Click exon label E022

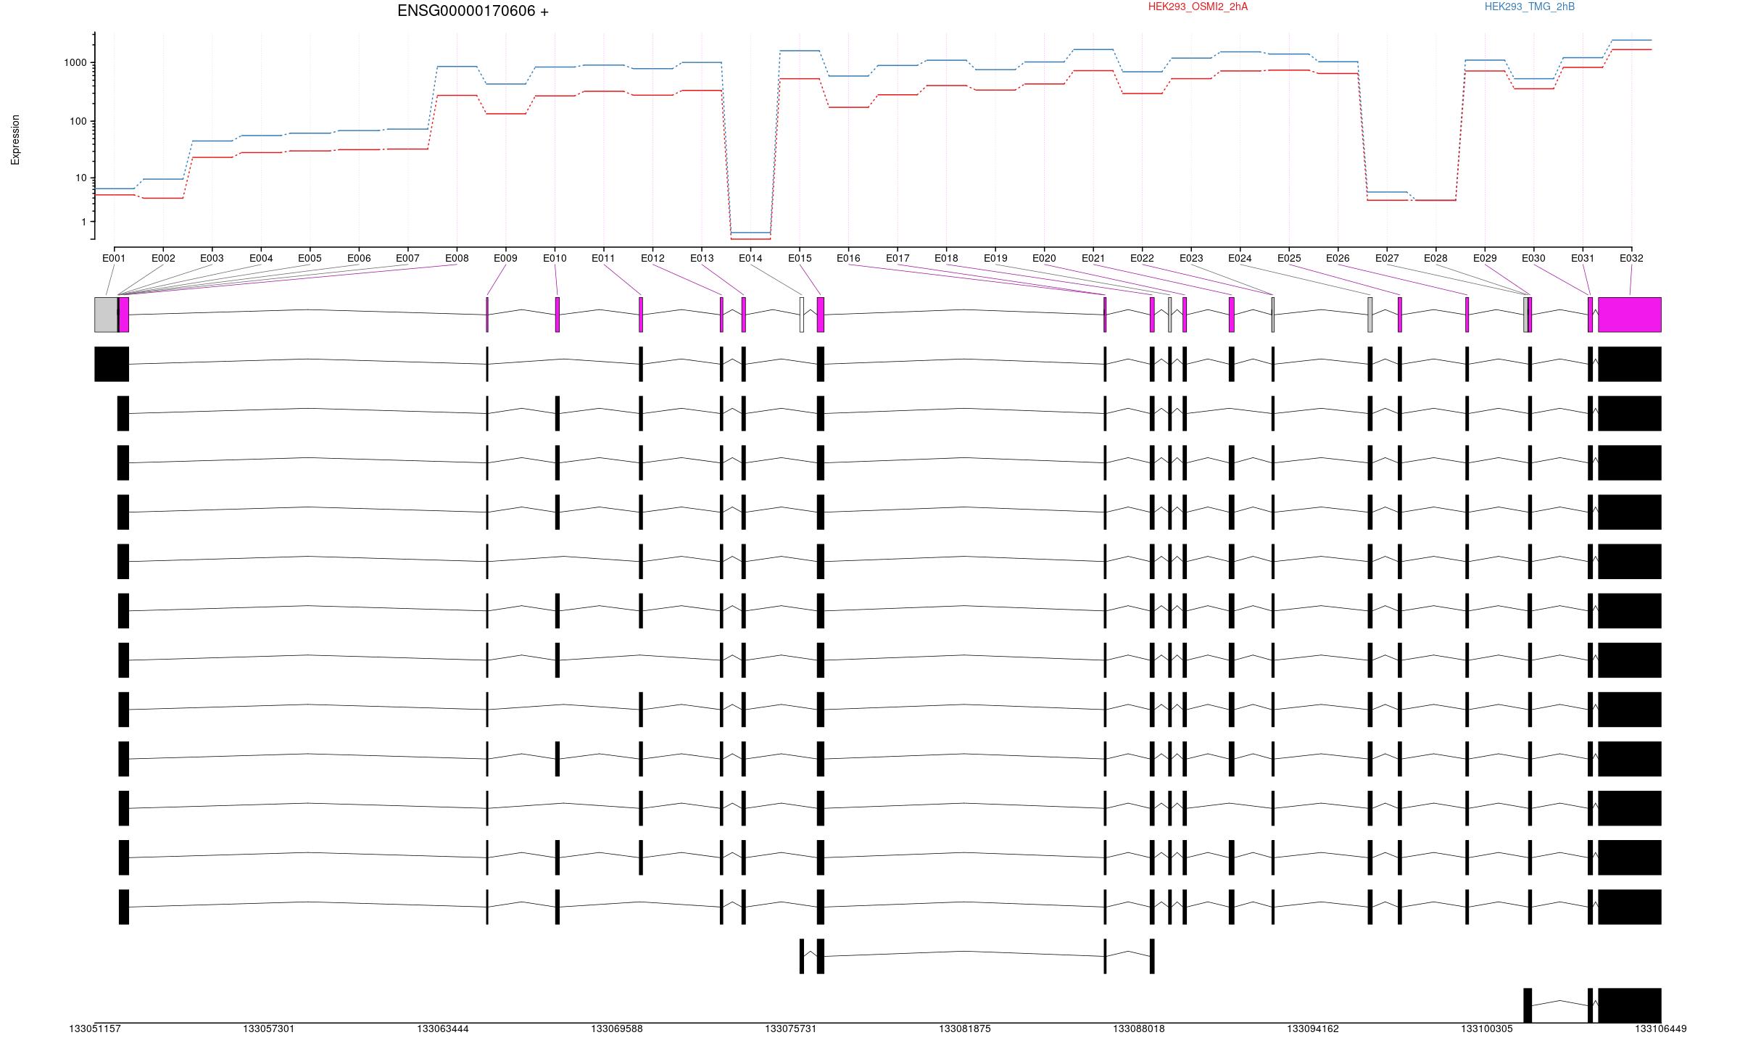tap(1142, 258)
